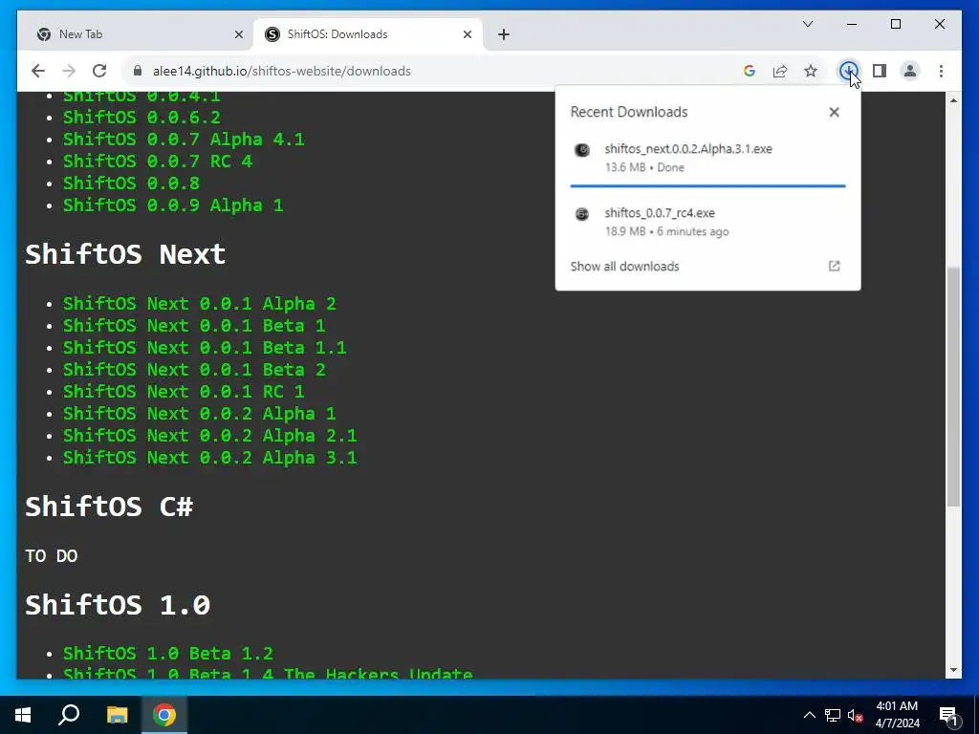Show hidden system tray icons
The height and width of the screenshot is (734, 979).
click(809, 715)
